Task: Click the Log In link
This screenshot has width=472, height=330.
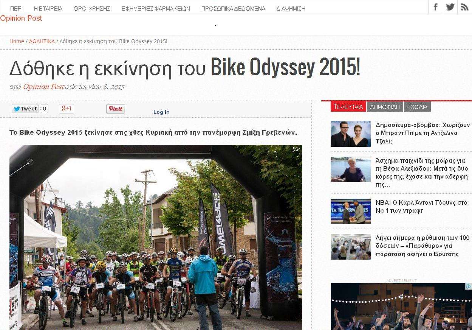Action: click(161, 112)
